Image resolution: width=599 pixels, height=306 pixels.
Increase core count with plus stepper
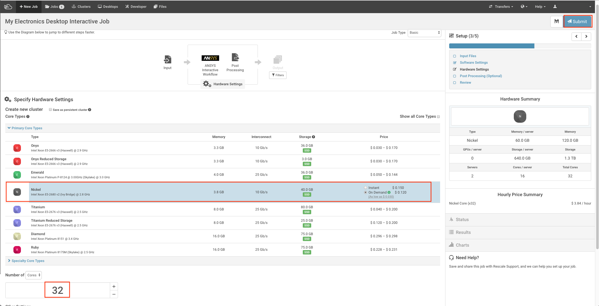coord(114,287)
